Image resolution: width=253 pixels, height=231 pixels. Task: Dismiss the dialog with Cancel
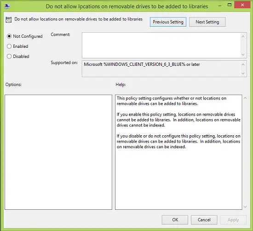coord(204,219)
